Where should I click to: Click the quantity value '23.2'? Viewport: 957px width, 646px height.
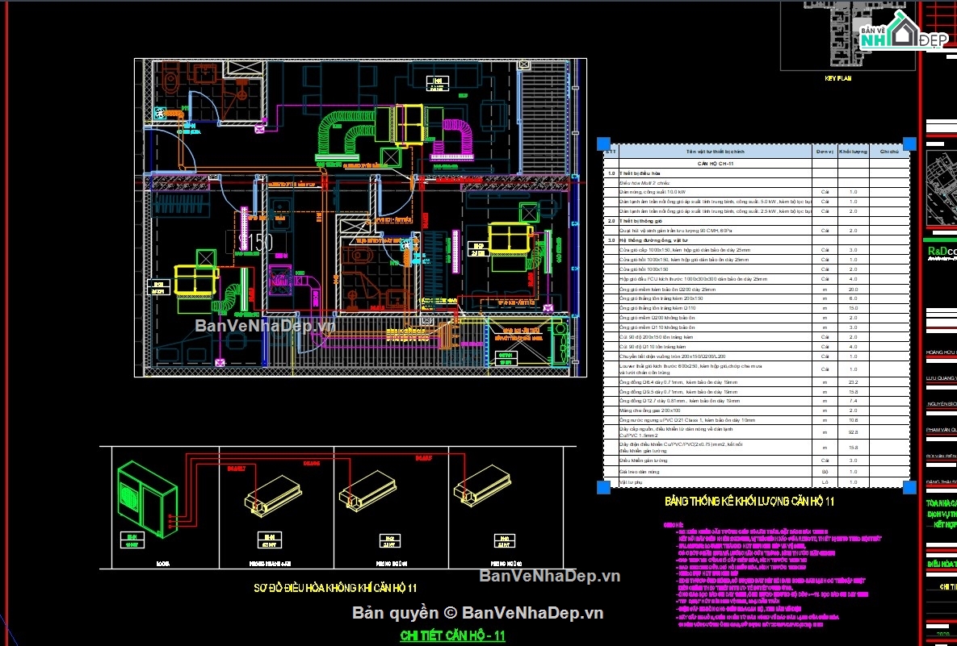(854, 382)
